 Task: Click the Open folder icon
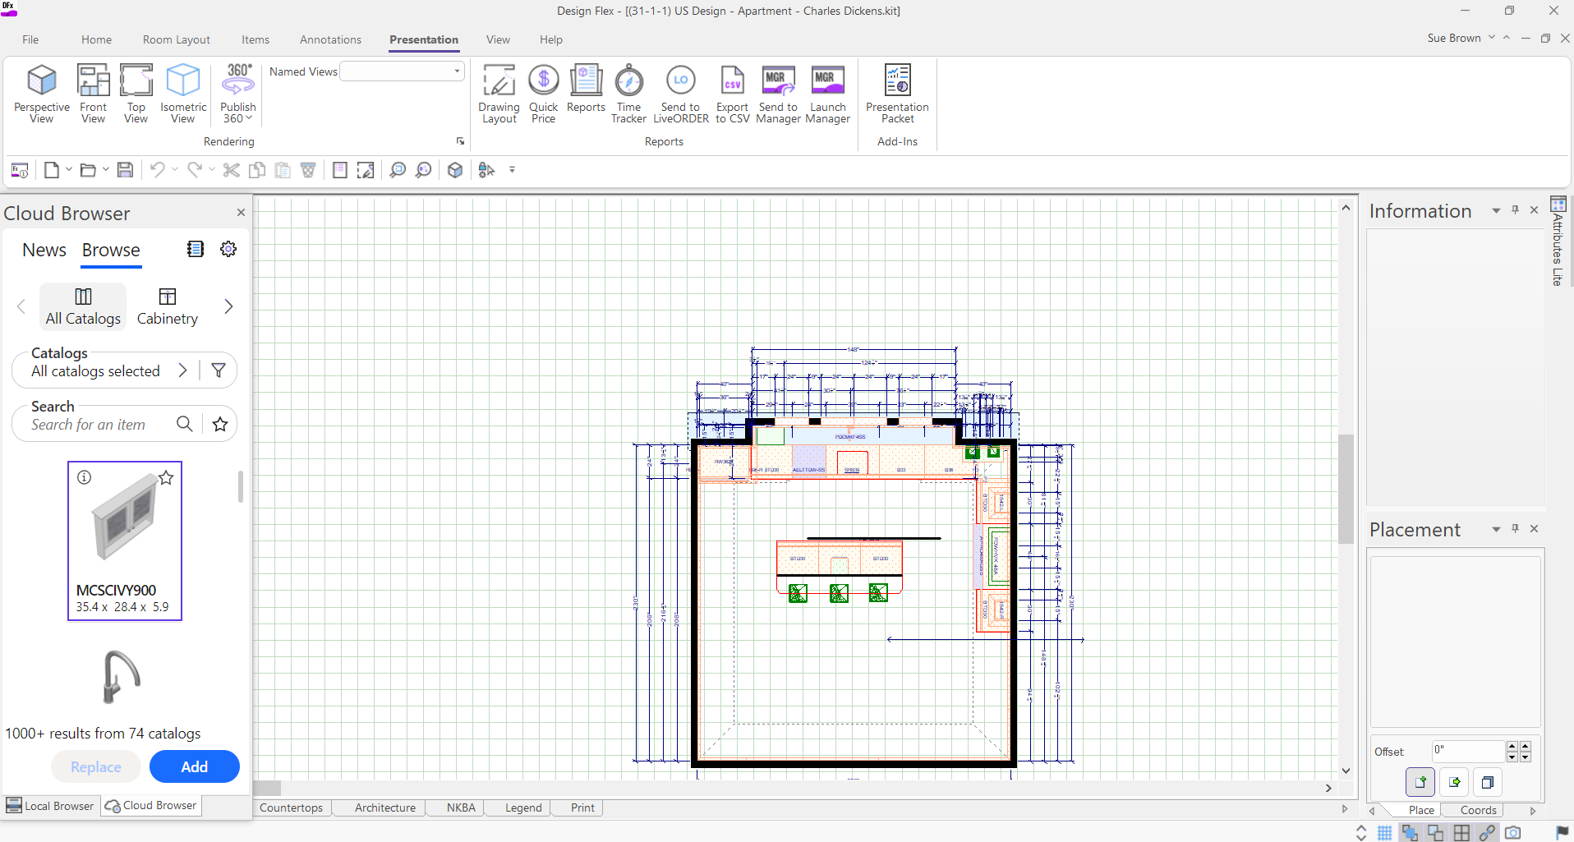click(88, 170)
